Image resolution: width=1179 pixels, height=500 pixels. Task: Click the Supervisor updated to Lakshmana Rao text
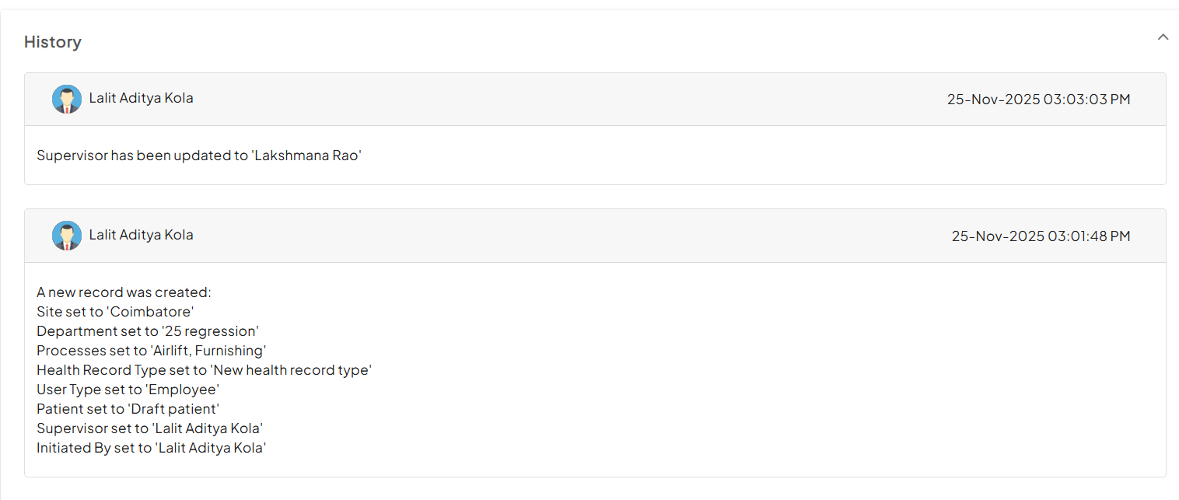pos(199,156)
